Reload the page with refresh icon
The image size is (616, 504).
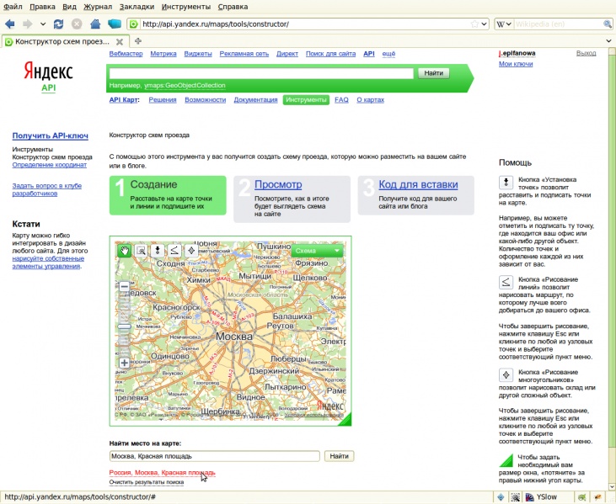[x=58, y=24]
